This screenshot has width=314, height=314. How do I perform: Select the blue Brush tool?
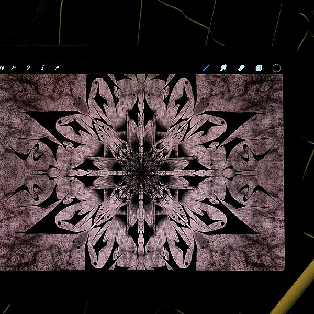(206, 68)
